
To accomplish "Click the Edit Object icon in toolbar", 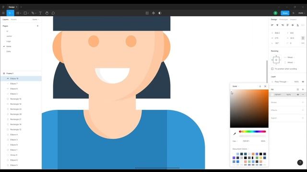I will click(x=147, y=13).
